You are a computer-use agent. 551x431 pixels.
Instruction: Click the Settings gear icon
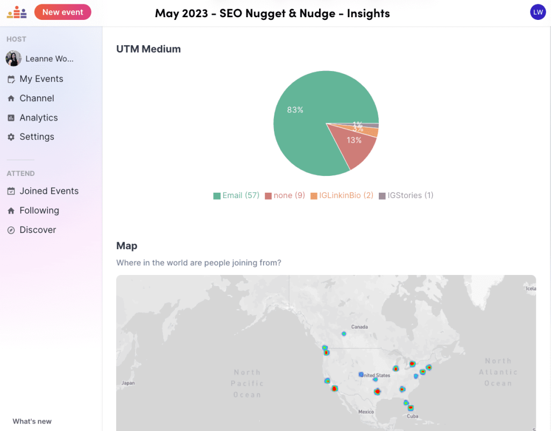(11, 137)
